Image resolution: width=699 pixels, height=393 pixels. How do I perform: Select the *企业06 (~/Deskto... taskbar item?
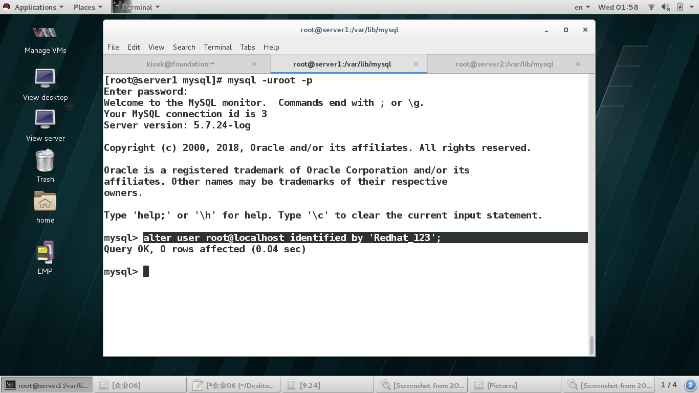[234, 385]
